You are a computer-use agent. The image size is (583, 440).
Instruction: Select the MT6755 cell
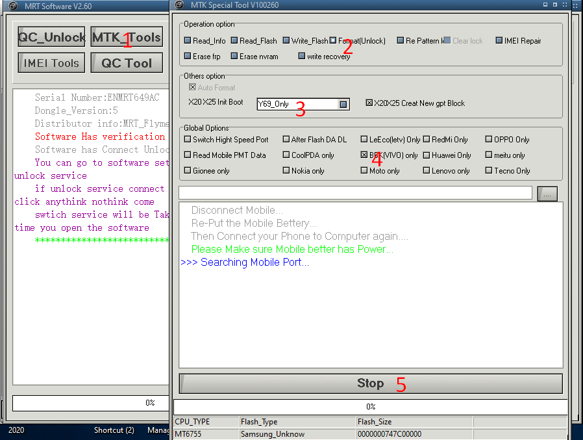206,434
